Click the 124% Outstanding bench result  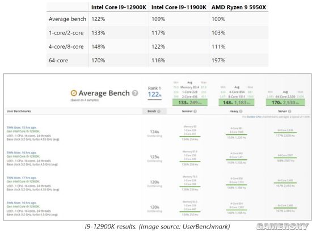pos(155,133)
